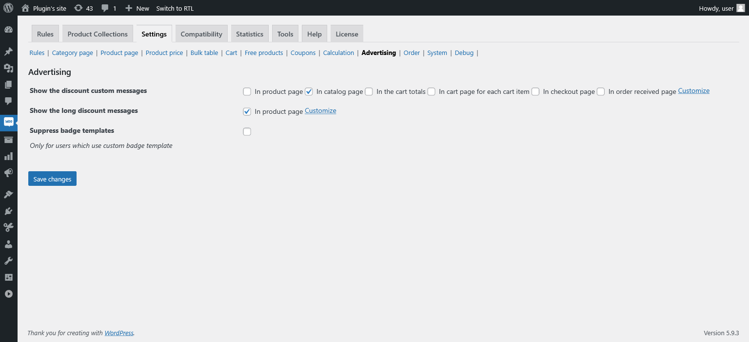
Task: Open Posts via the pushpin sidebar icon
Action: click(x=8, y=52)
